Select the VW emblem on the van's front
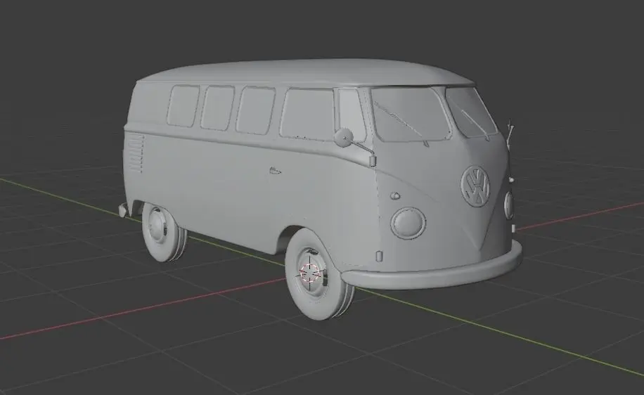This screenshot has height=395, width=644. tap(475, 186)
